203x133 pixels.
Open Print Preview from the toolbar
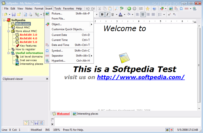[25, 14]
